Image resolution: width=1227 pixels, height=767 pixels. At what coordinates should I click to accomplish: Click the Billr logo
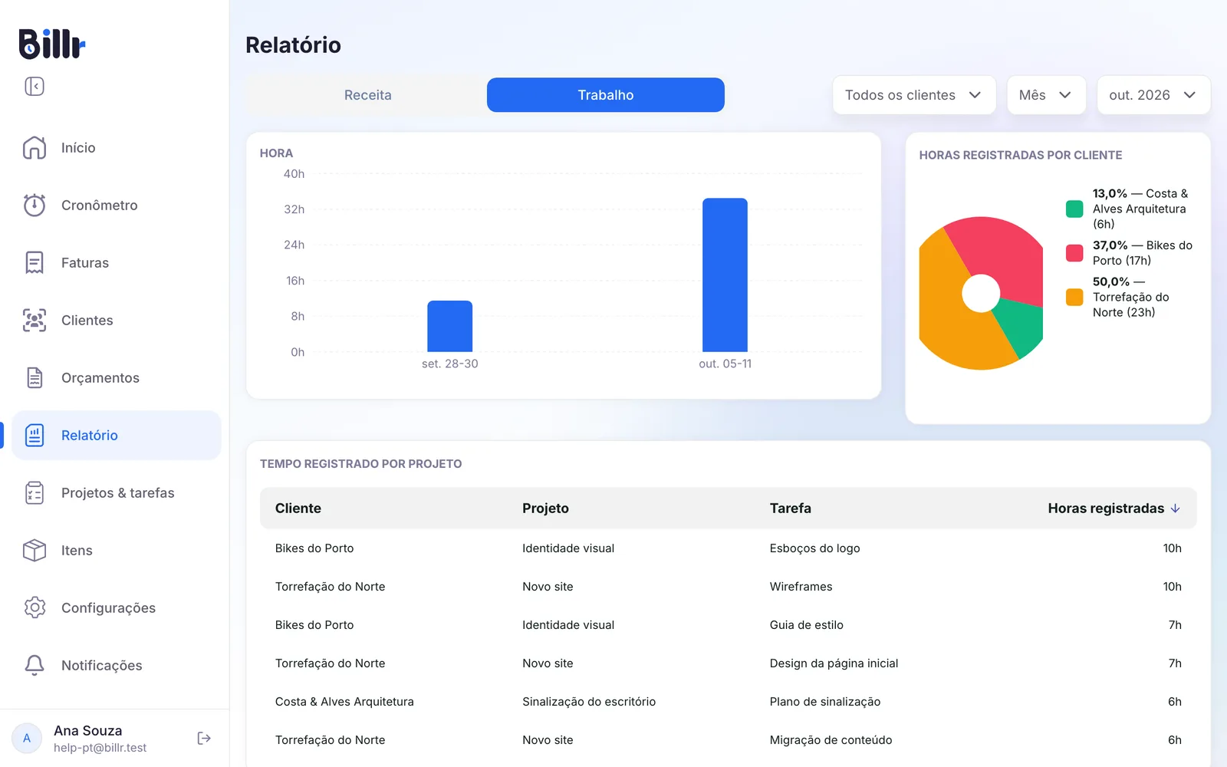point(51,44)
